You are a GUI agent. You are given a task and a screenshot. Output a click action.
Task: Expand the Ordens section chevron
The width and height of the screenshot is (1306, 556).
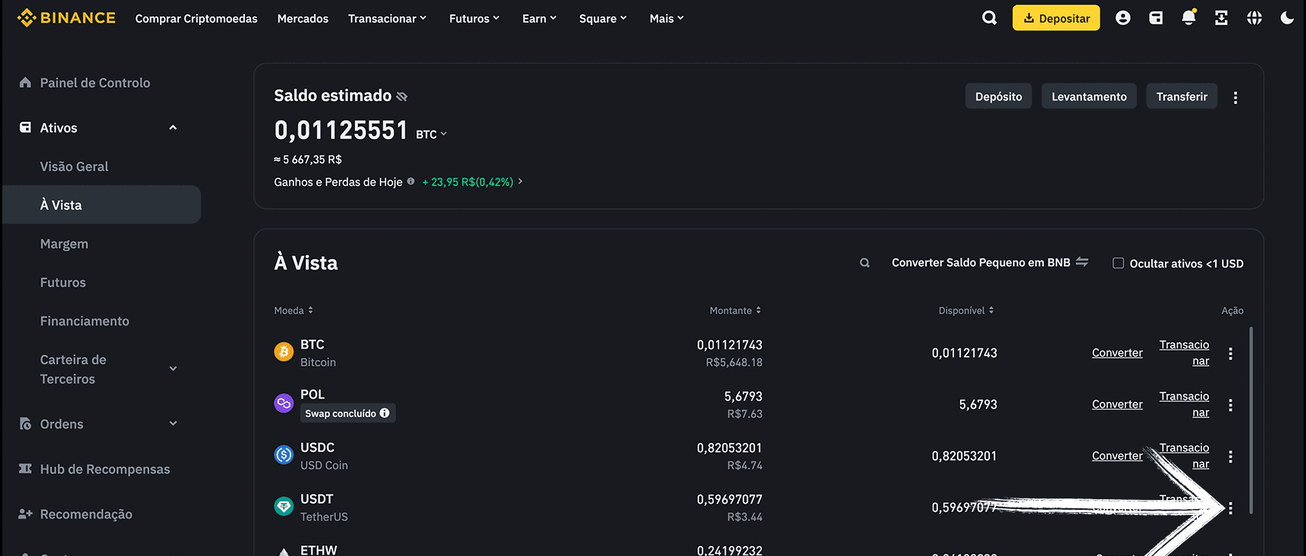[x=173, y=423]
